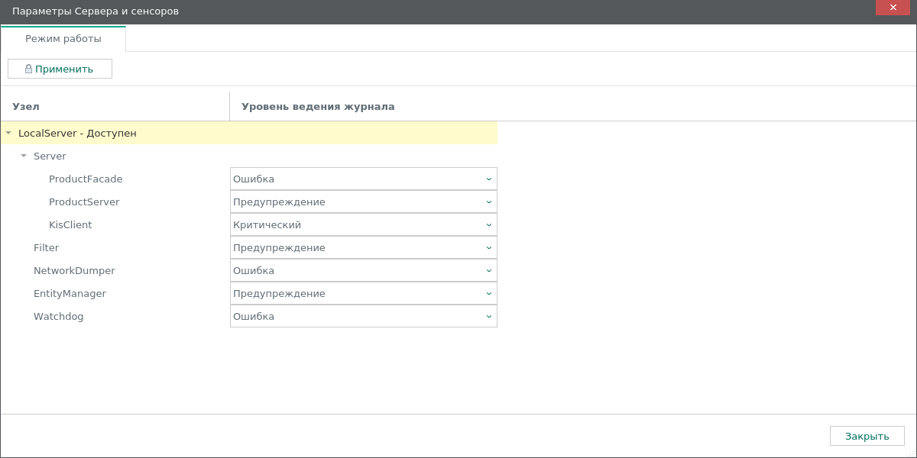This screenshot has width=917, height=458.
Task: Click the Применить button
Action: pos(60,69)
